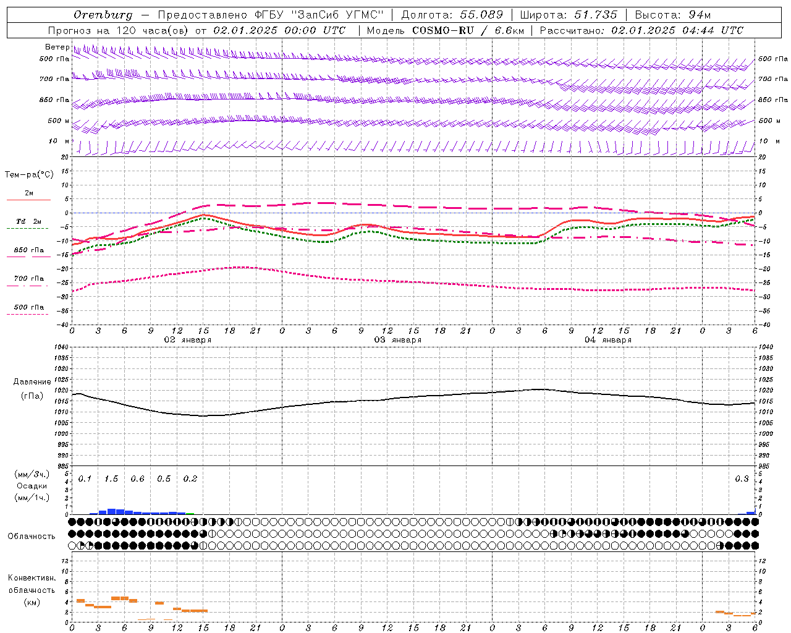Viewport: 791px width, 633px height.
Task: Click the '02 января' date label
Action: point(187,340)
